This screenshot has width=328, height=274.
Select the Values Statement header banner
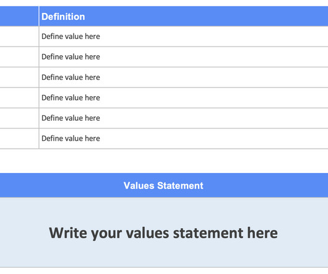point(164,185)
